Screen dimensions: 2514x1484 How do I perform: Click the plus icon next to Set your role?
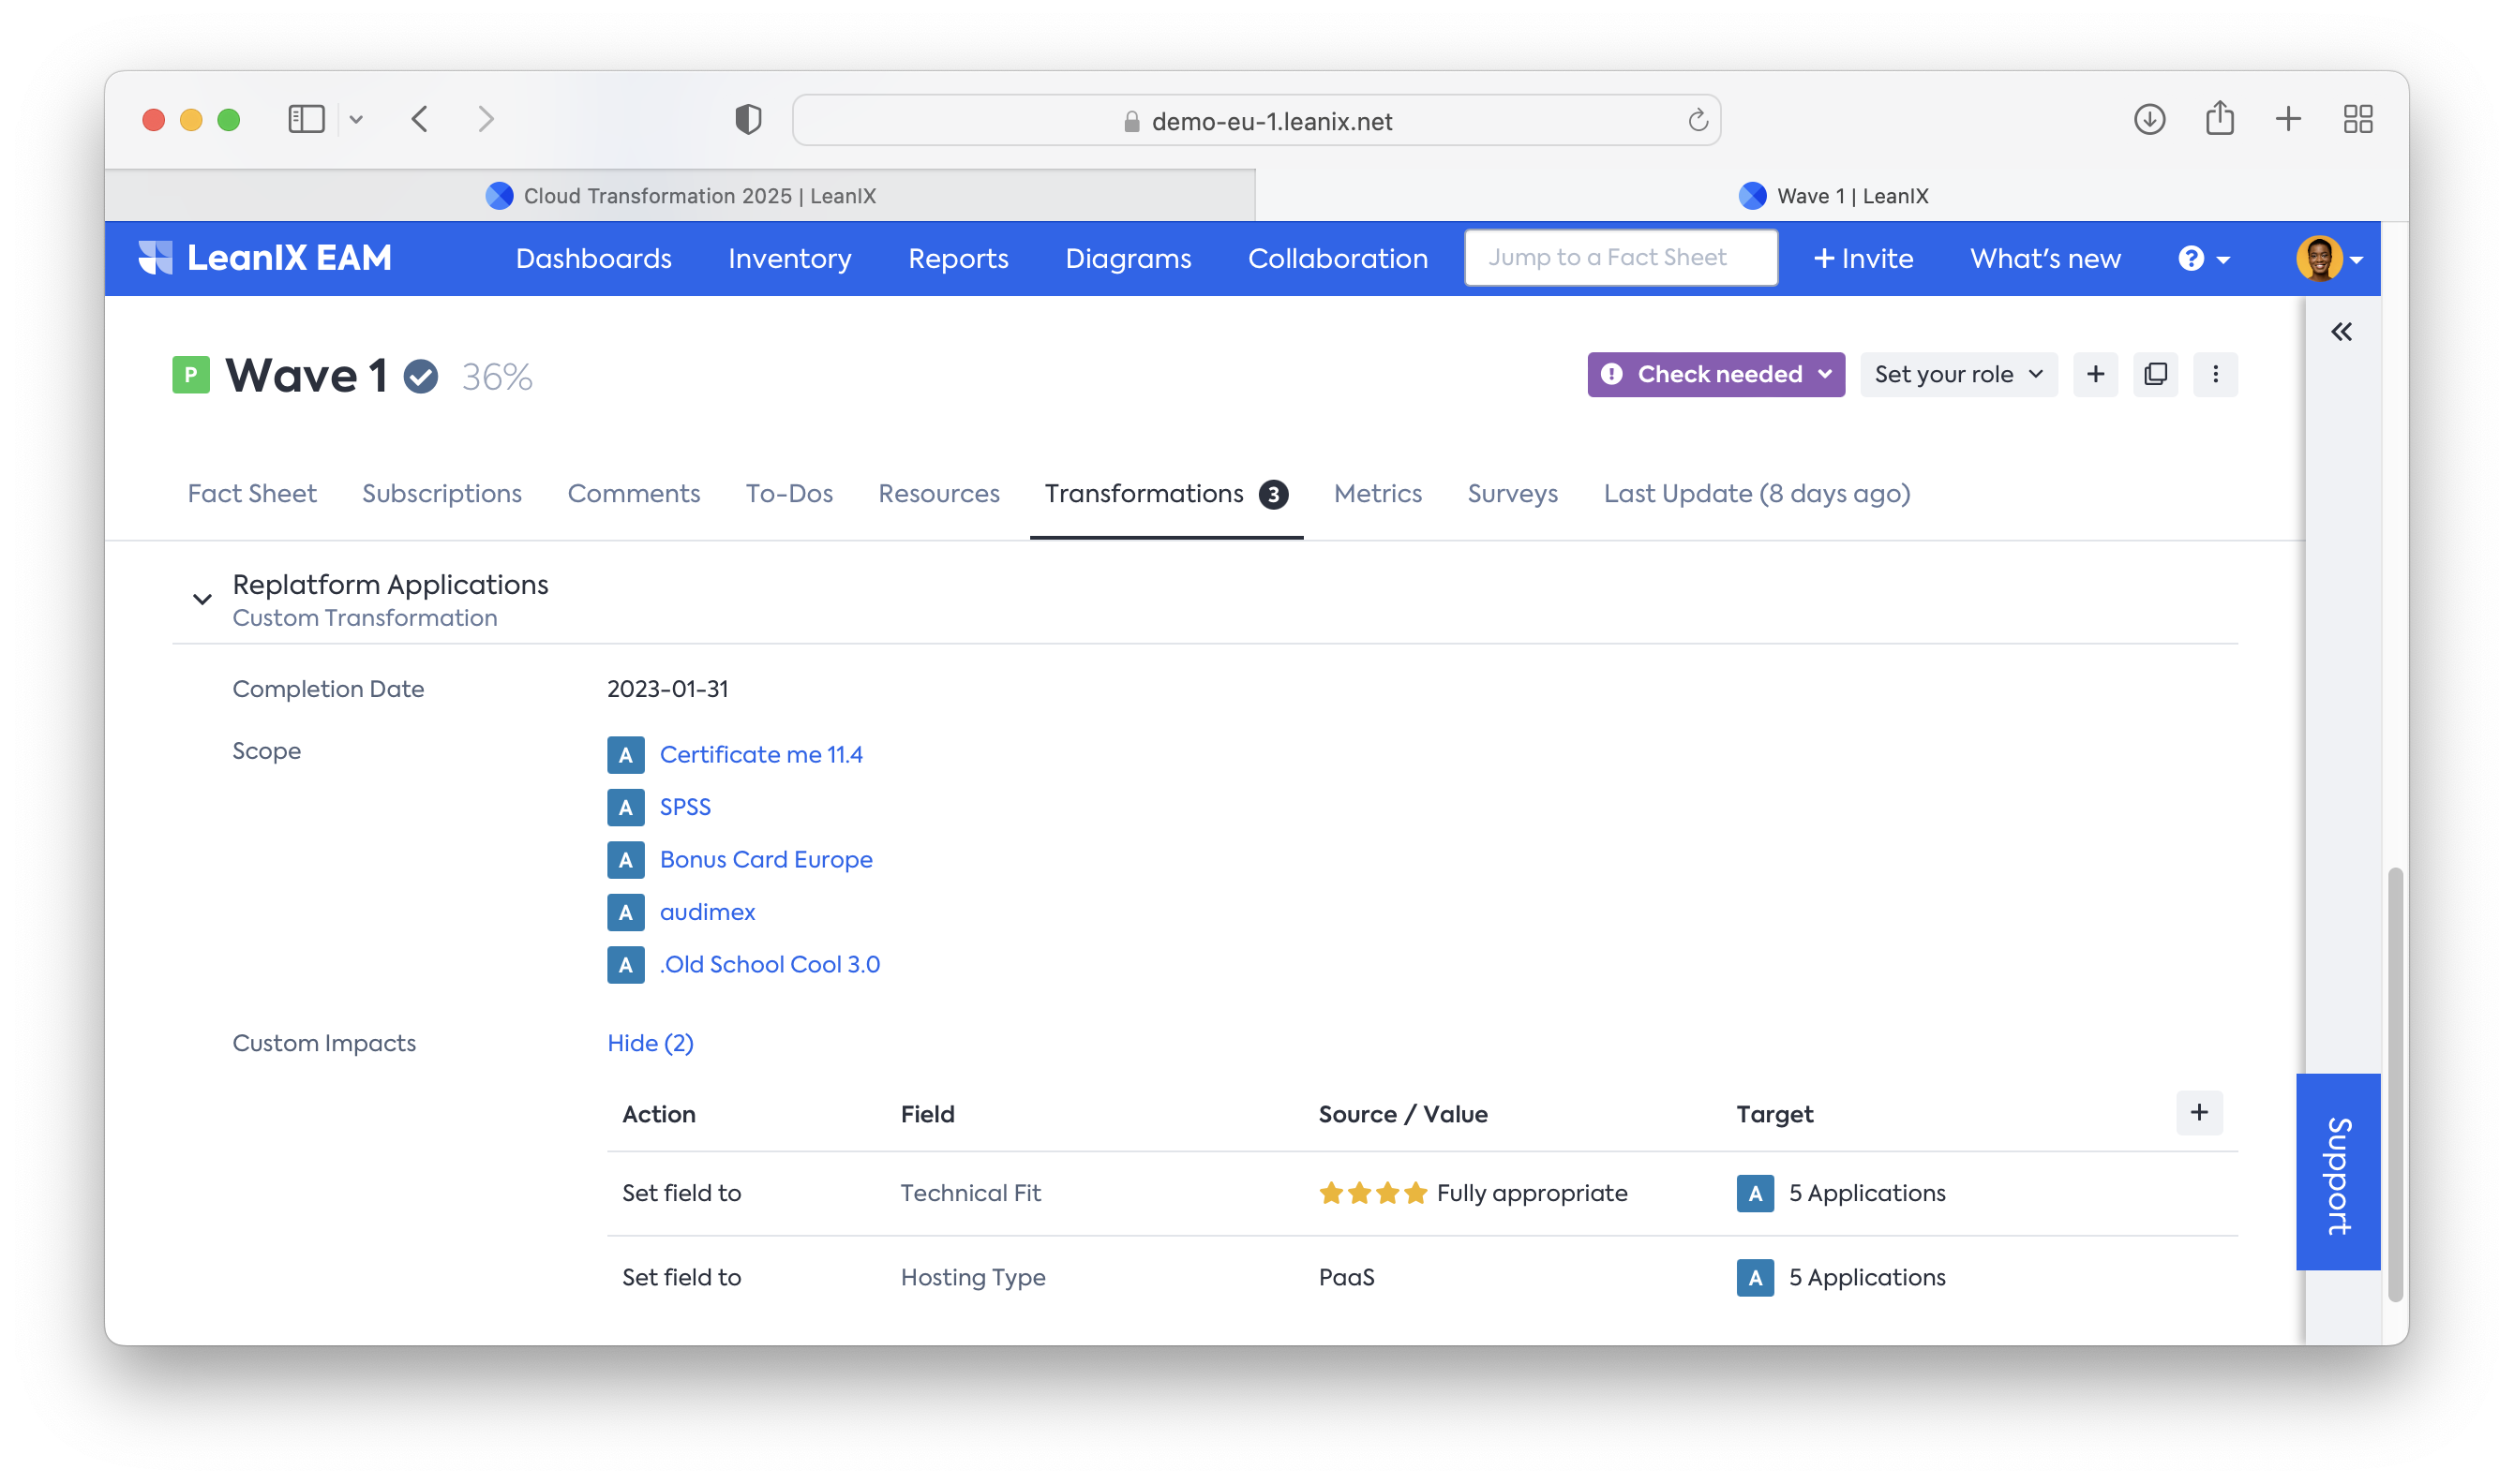pyautogui.click(x=2095, y=374)
